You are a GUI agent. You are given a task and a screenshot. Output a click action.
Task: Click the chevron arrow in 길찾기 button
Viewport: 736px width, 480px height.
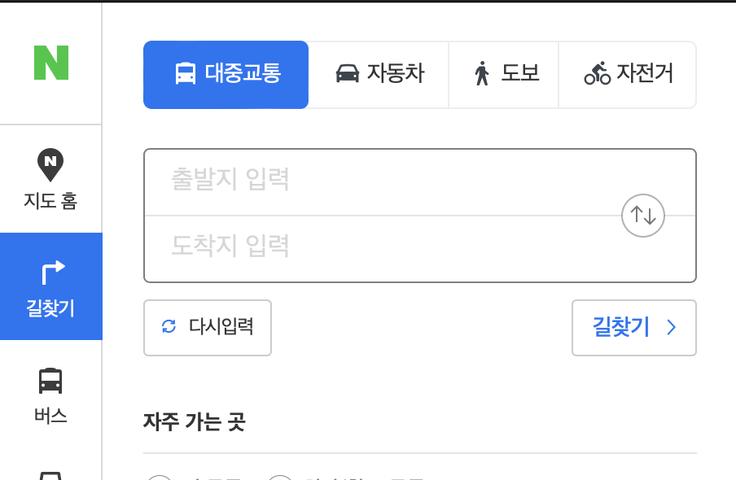coord(671,327)
